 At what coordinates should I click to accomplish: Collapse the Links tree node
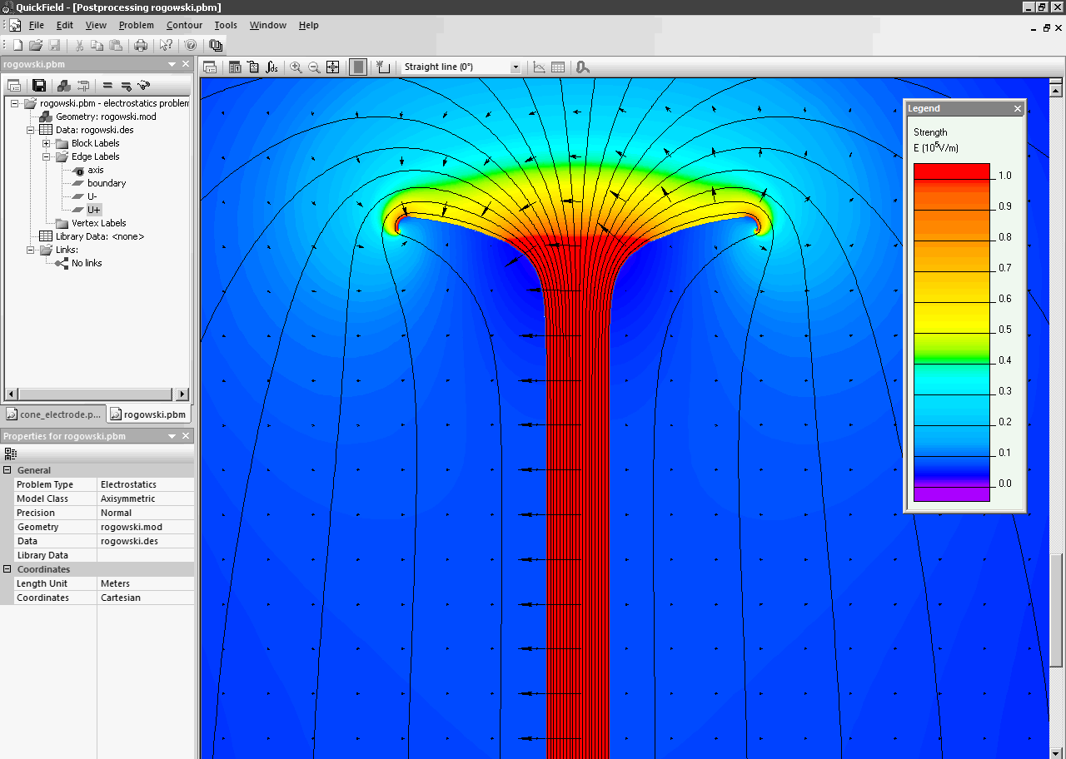pos(31,250)
